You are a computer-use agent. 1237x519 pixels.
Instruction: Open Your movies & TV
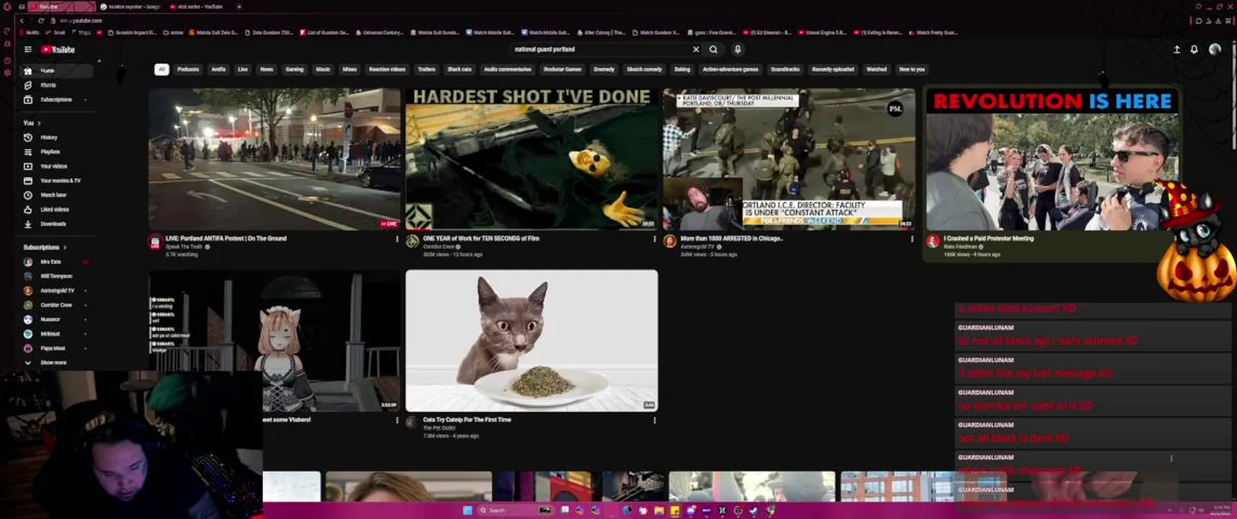point(56,180)
